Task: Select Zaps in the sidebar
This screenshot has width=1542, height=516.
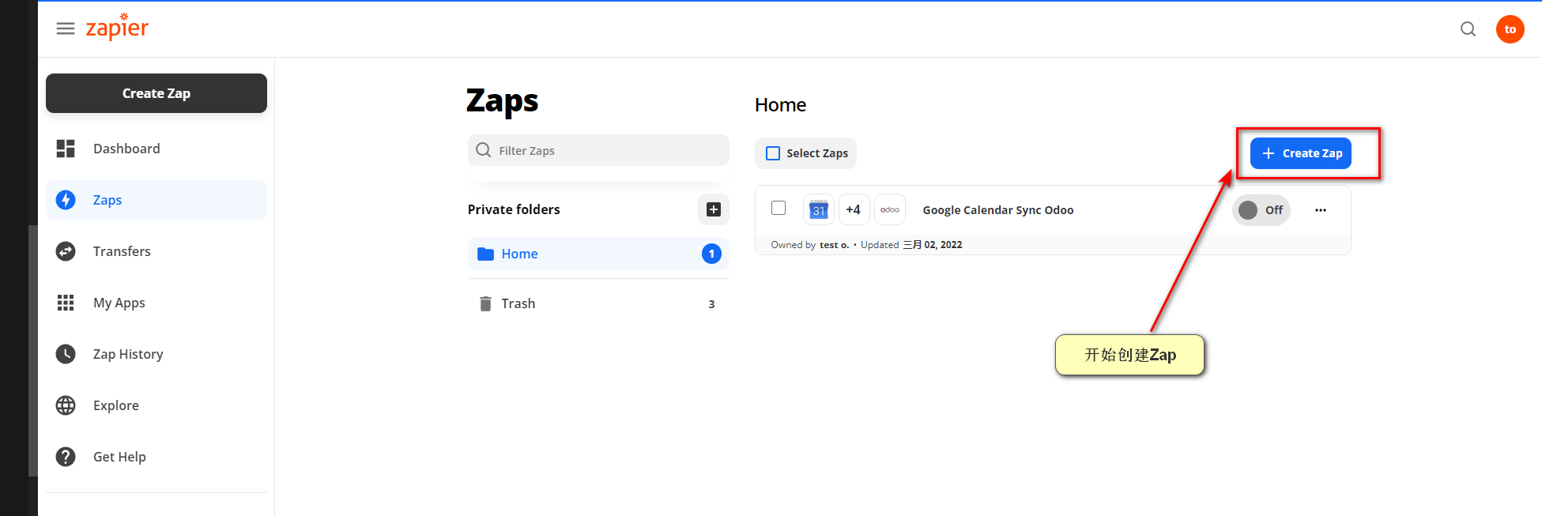Action: 156,200
